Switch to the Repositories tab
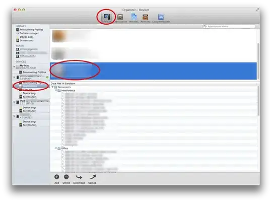Screen dimensions: 272x202 [120, 18]
